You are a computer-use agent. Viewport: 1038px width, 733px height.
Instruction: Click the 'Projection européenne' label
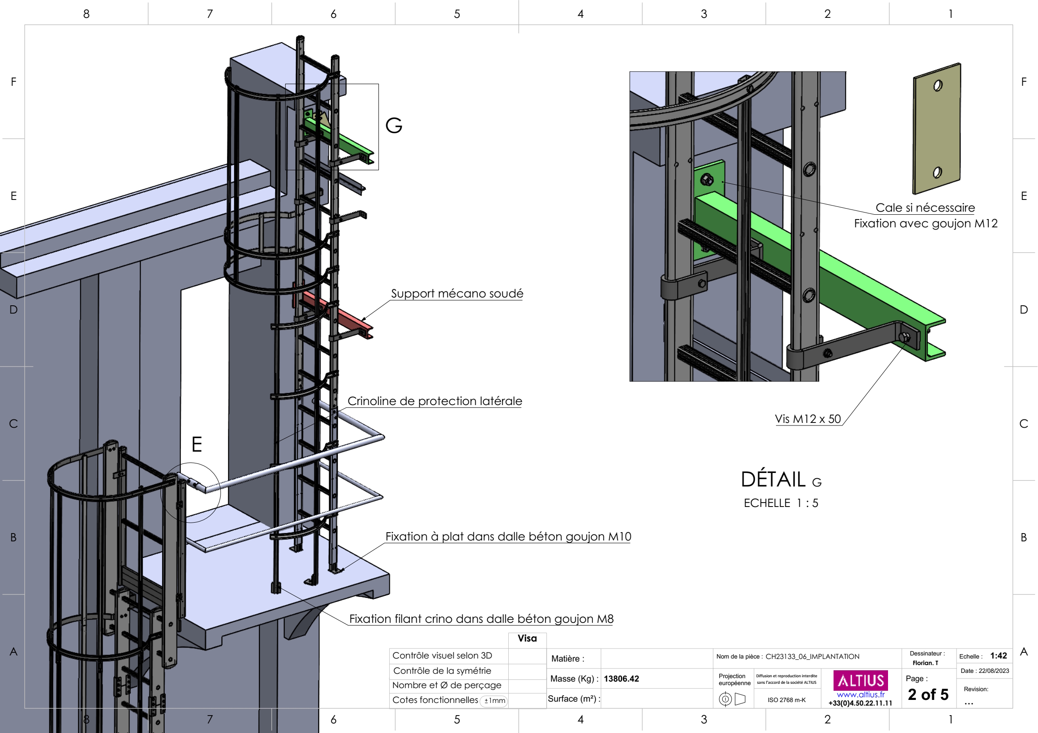click(x=734, y=680)
